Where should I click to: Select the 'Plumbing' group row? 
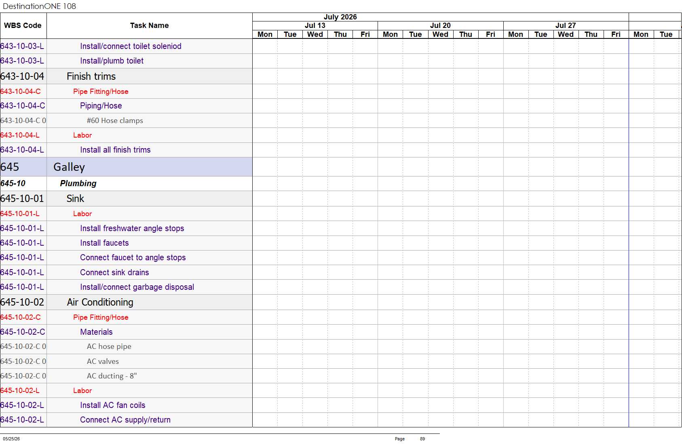[78, 183]
